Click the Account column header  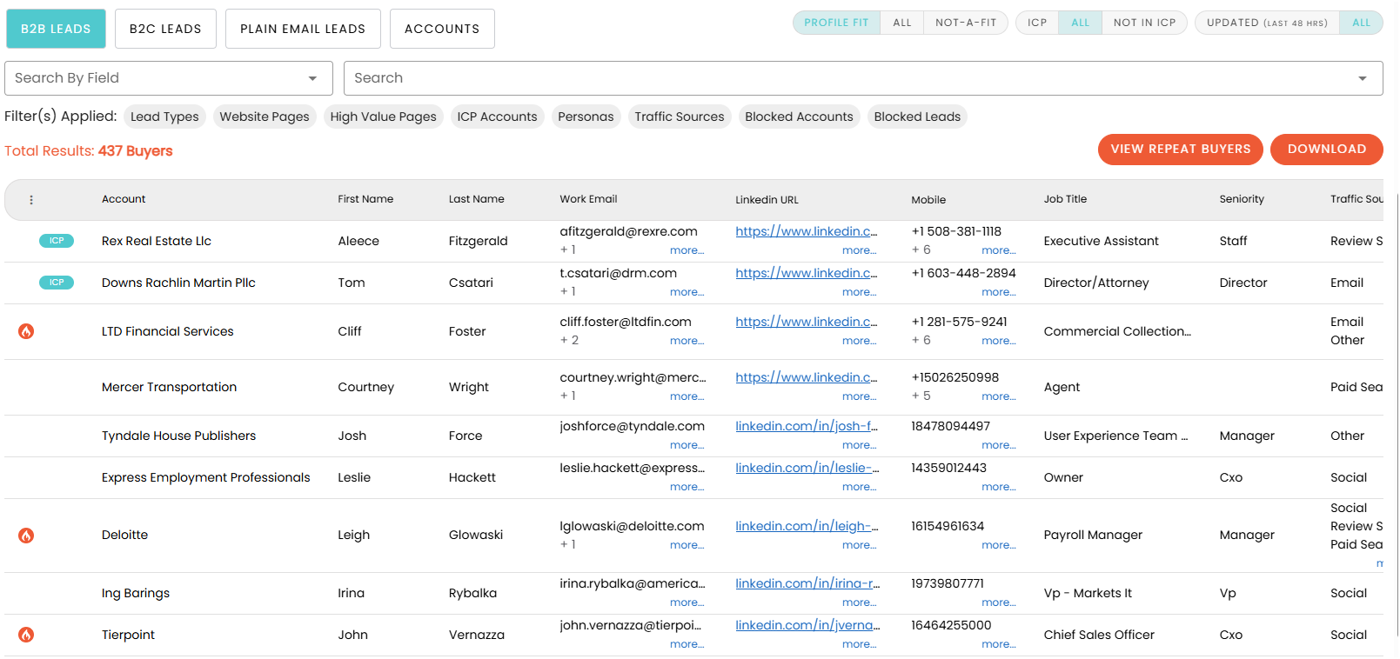[x=124, y=199]
